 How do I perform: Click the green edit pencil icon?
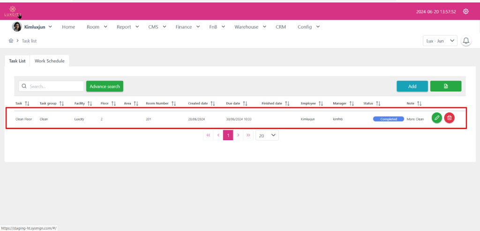pos(437,119)
